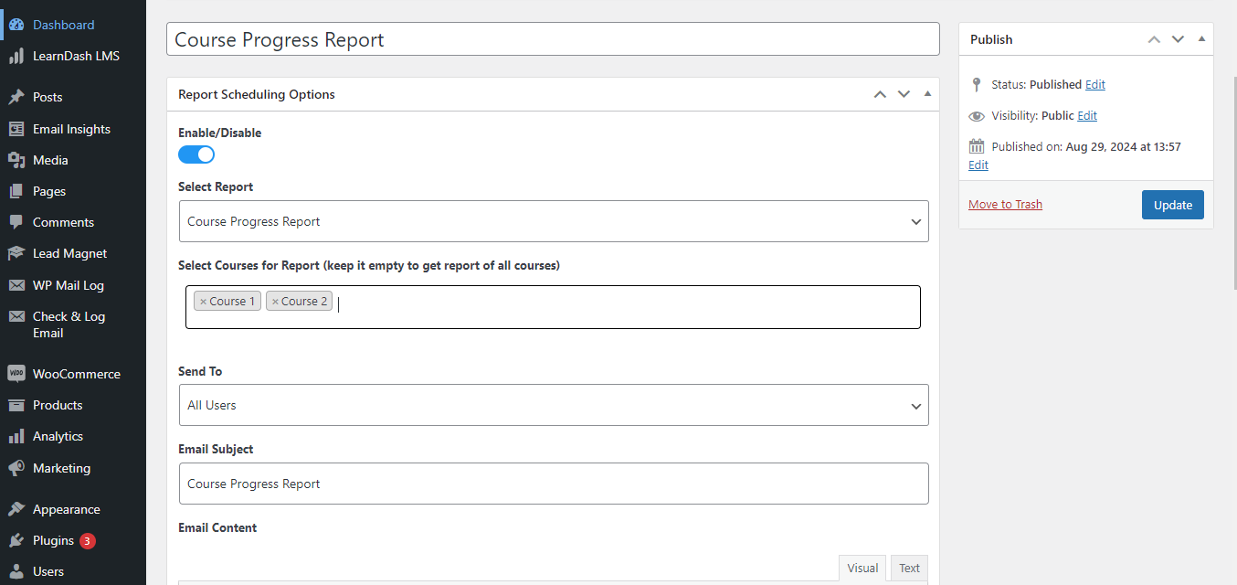1237x585 pixels.
Task: Click the Email Subject input field
Action: point(554,484)
